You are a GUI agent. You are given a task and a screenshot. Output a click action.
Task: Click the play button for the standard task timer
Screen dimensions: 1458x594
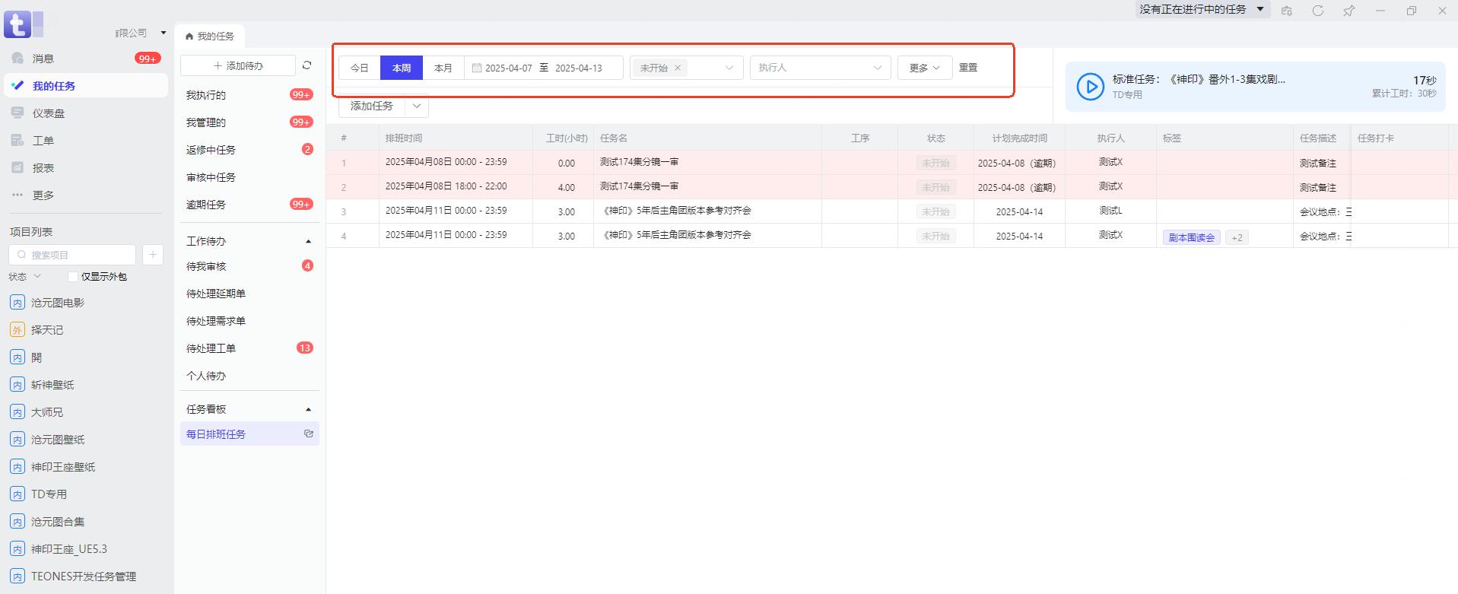pos(1090,87)
